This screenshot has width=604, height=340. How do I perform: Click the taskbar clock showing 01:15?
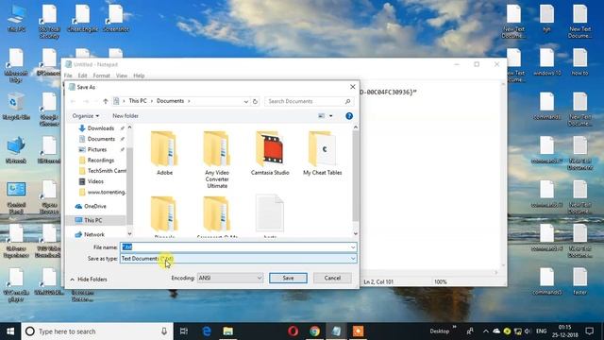(x=564, y=331)
